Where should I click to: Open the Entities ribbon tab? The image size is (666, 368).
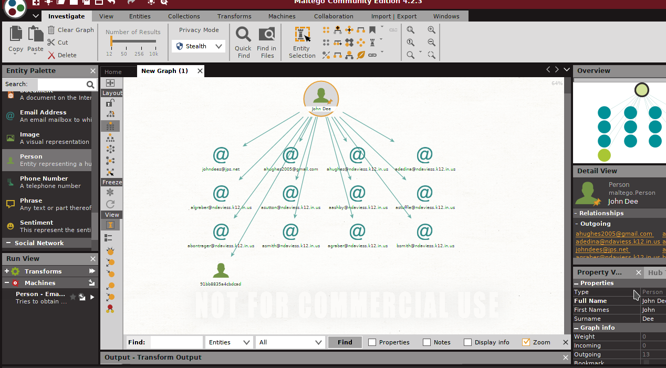point(140,16)
